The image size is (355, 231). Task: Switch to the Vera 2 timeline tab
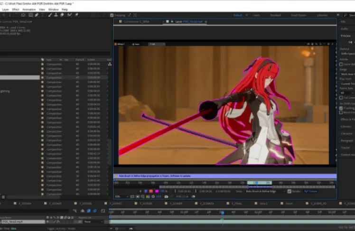[x=263, y=203]
